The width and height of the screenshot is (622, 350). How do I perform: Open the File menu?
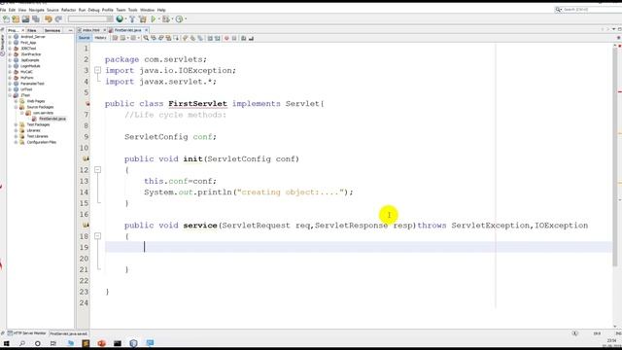click(x=3, y=10)
